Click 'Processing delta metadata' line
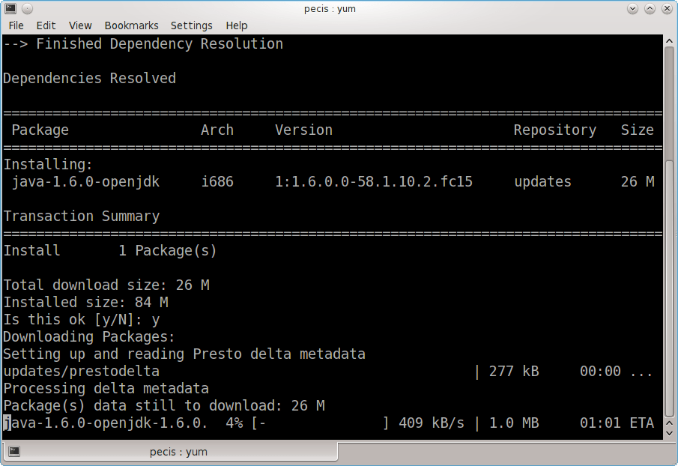The image size is (678, 466). 106,389
